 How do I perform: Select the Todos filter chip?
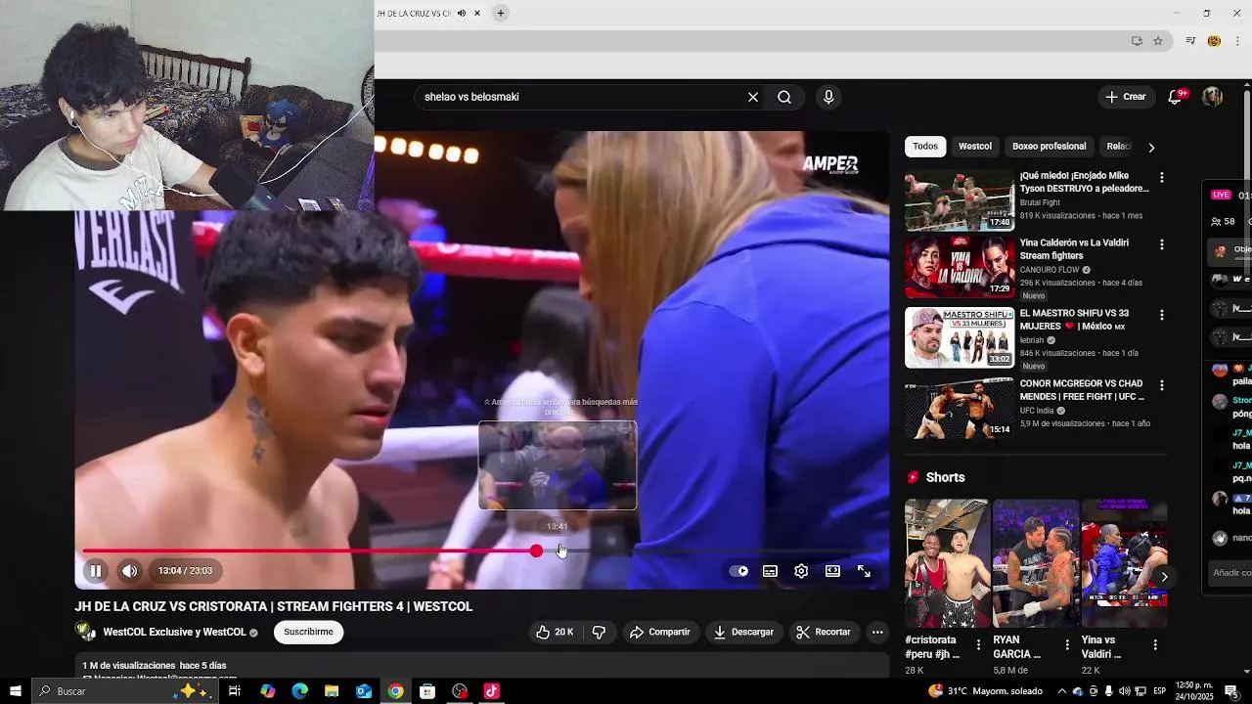click(925, 147)
